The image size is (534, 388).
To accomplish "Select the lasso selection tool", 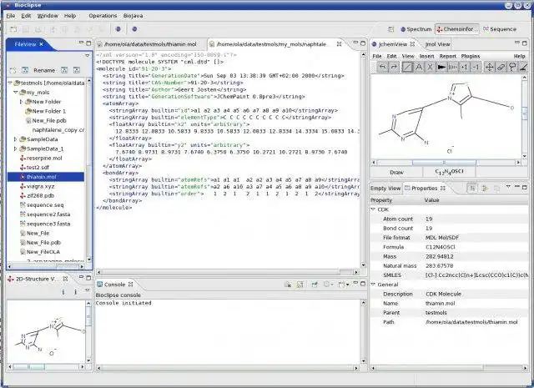I will (x=513, y=67).
